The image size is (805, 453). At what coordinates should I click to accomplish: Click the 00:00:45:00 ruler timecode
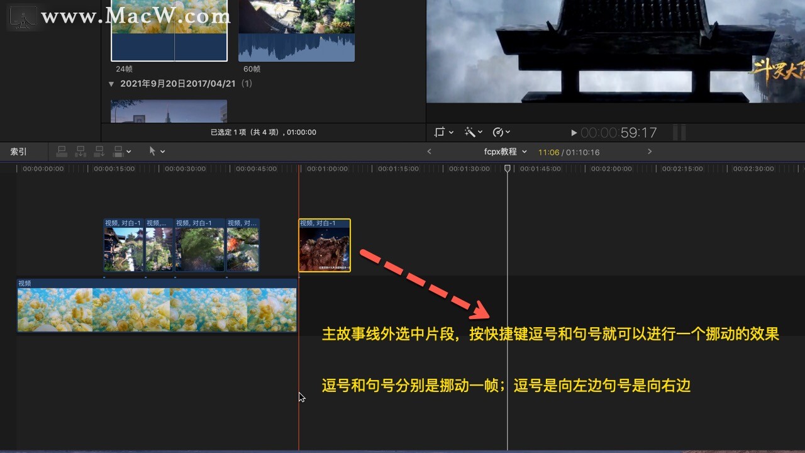(257, 169)
